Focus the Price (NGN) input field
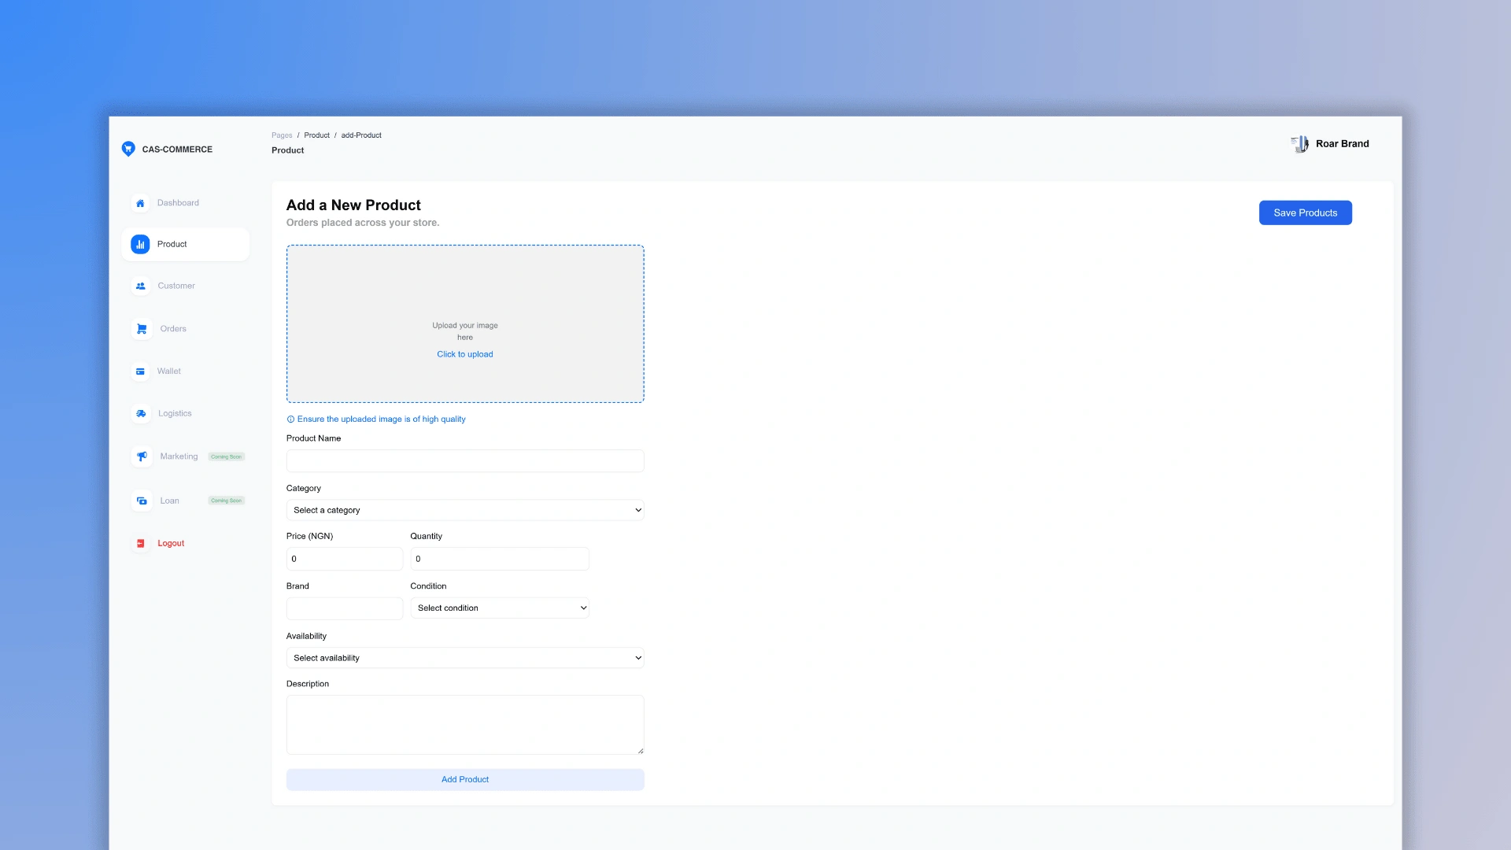Image resolution: width=1511 pixels, height=850 pixels. pyautogui.click(x=345, y=559)
